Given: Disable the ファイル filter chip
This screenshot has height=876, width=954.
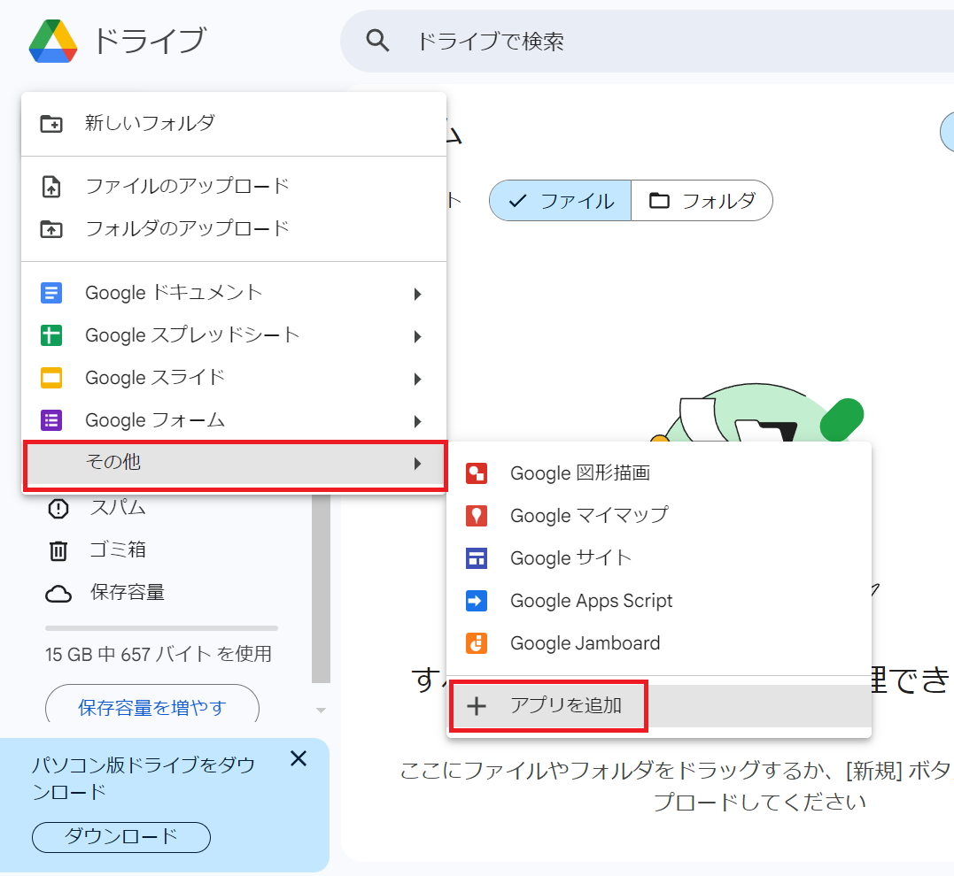Looking at the screenshot, I should [559, 201].
